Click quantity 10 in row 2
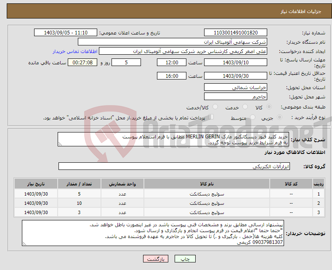This screenshot has width=332, height=270. click(79, 203)
